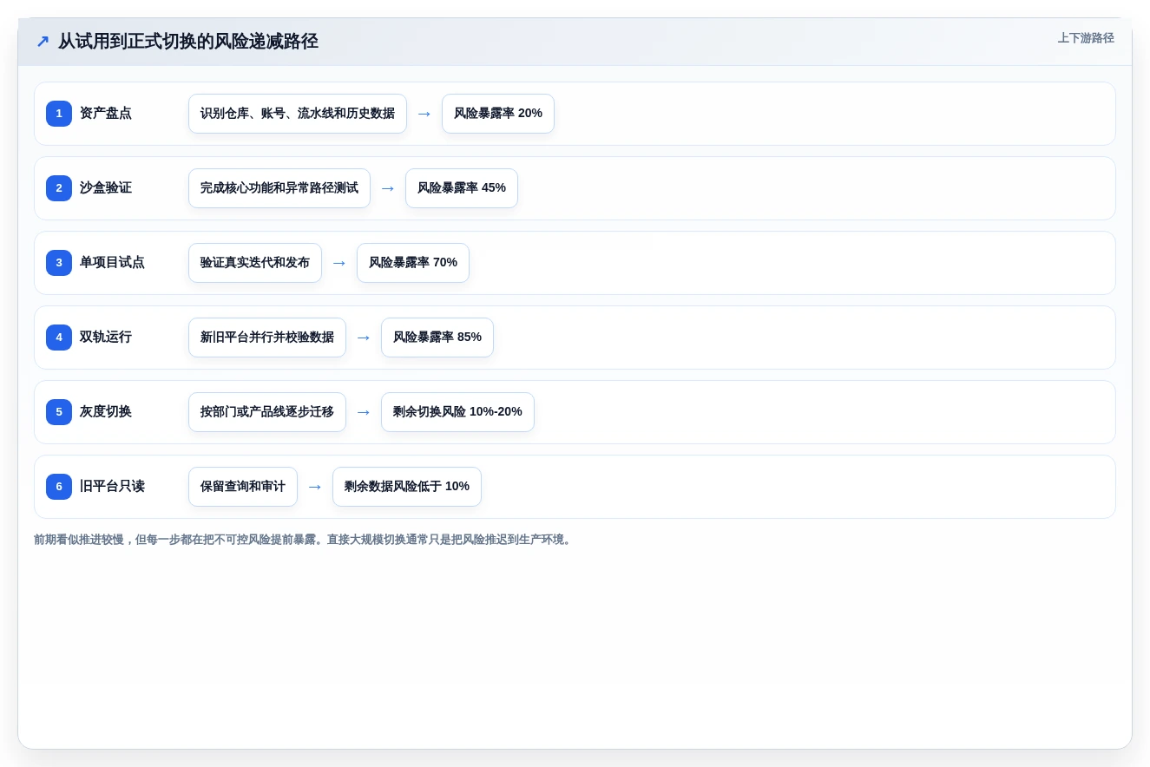This screenshot has height=767, width=1150.
Task: Select the 沙盒验证 step label
Action: pos(106,188)
